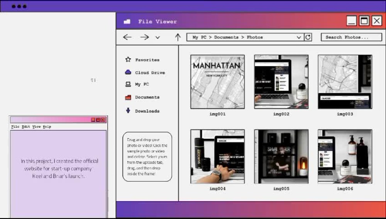This screenshot has width=386, height=219.
Task: Open the img005 Swagger poster thumbnail
Action: pyautogui.click(x=281, y=157)
